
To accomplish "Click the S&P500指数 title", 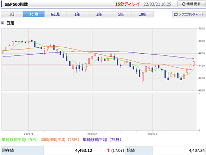I will pyautogui.click(x=16, y=4).
